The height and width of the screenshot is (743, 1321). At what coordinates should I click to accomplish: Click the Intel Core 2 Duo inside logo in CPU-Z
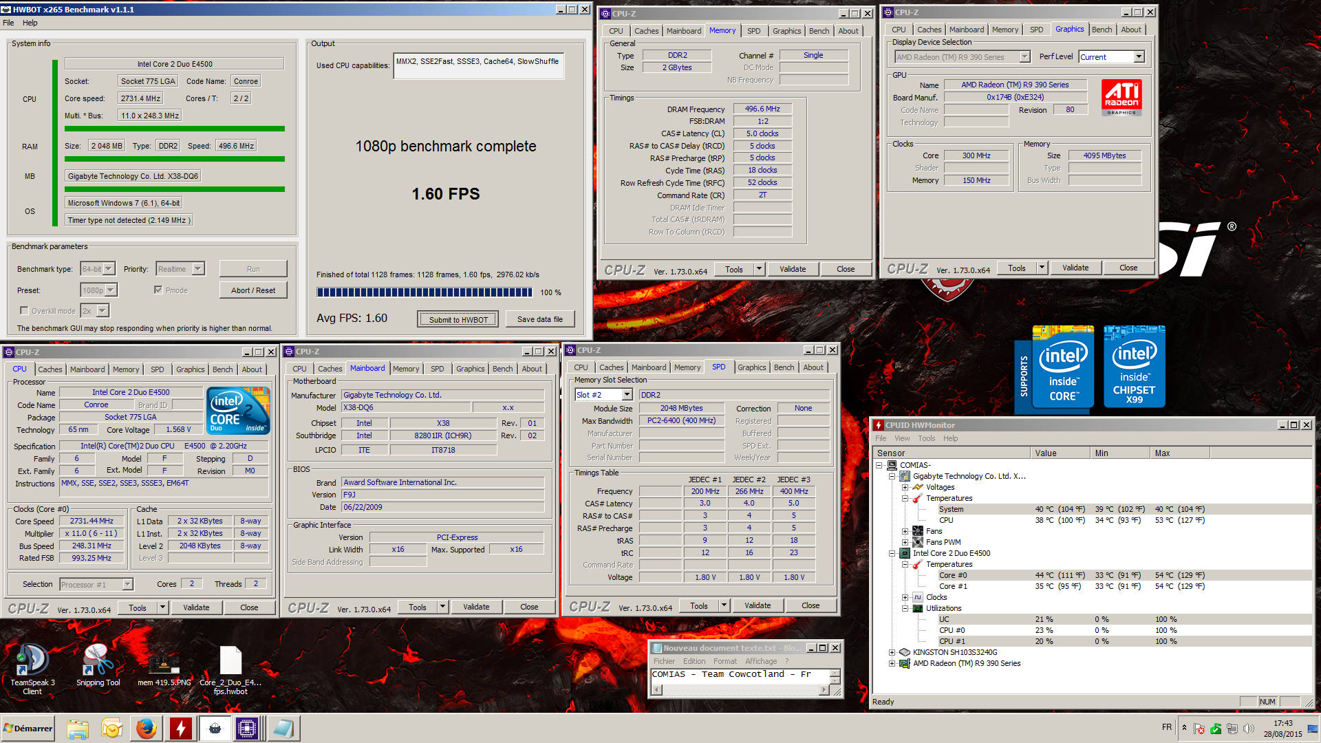click(x=238, y=411)
